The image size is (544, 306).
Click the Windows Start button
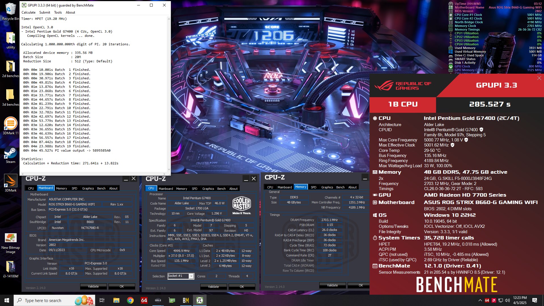point(7,300)
